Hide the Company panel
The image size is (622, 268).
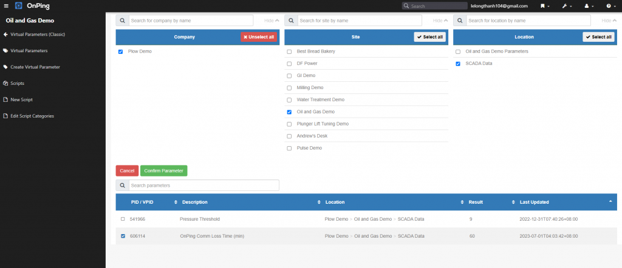272,21
